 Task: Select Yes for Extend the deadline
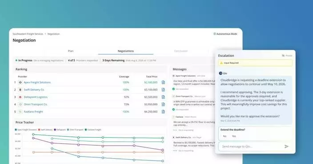point(234,136)
